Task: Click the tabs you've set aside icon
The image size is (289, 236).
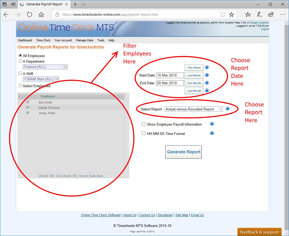Action: click(5, 4)
